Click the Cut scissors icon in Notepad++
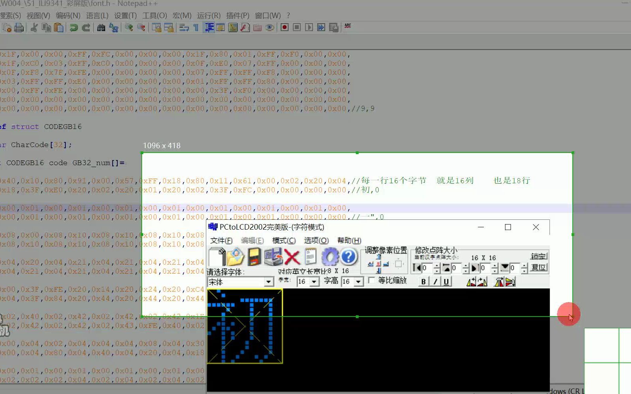 33,28
